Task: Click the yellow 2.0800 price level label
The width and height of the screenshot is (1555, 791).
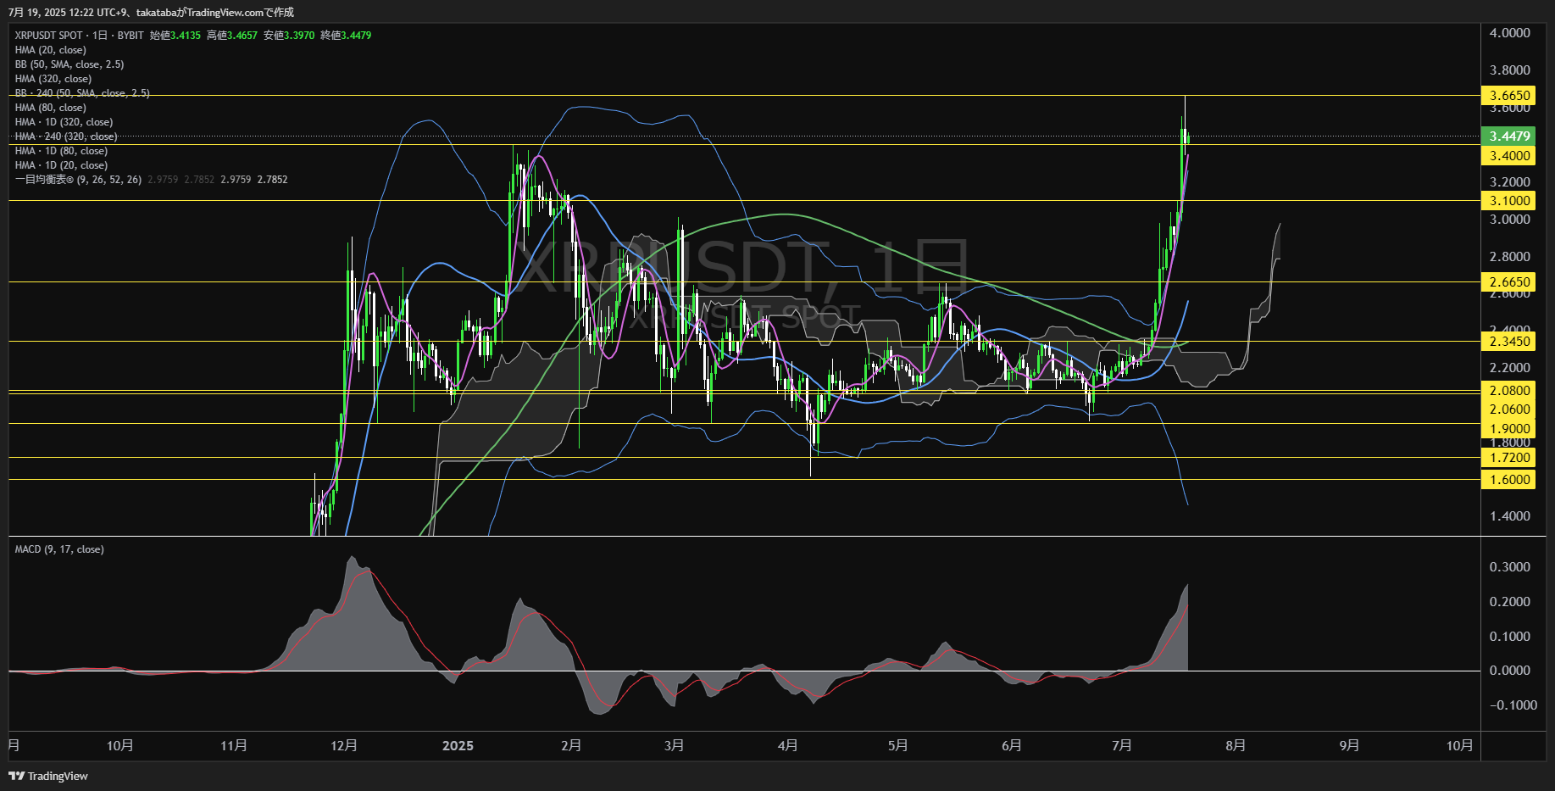Action: [1509, 391]
